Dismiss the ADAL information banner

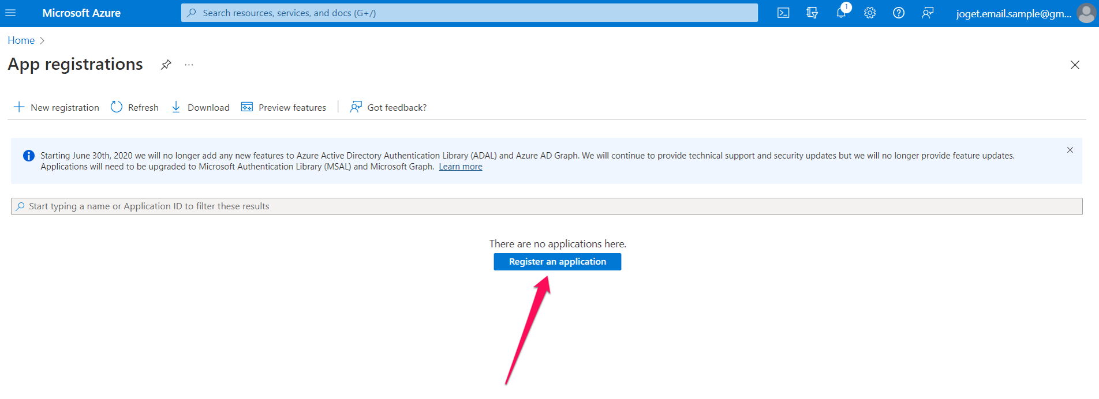(1070, 150)
